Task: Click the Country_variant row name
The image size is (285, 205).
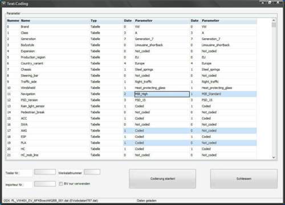Action: tap(32, 63)
